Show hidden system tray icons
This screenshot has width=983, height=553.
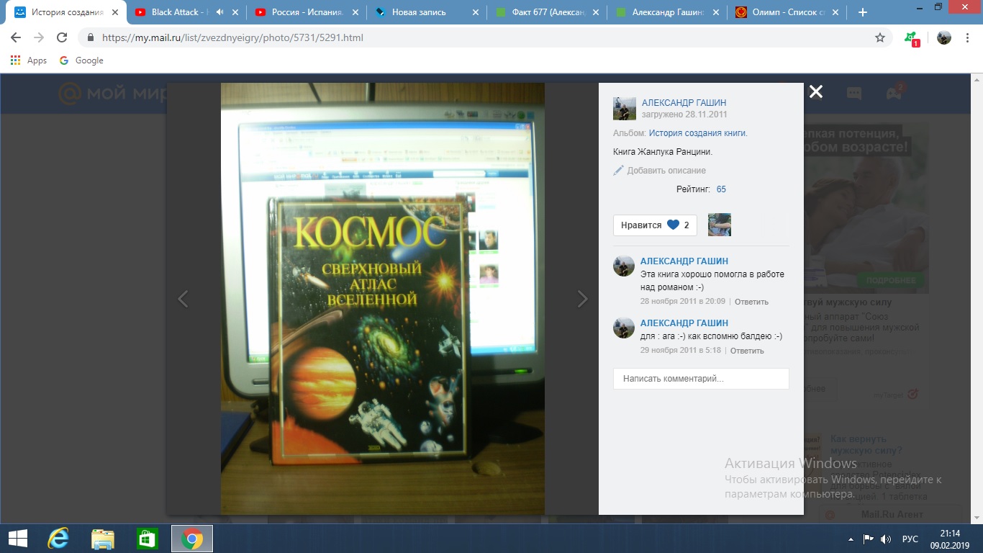click(x=851, y=539)
